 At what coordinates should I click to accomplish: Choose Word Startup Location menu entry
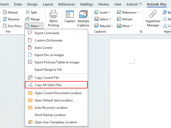pos(56,115)
